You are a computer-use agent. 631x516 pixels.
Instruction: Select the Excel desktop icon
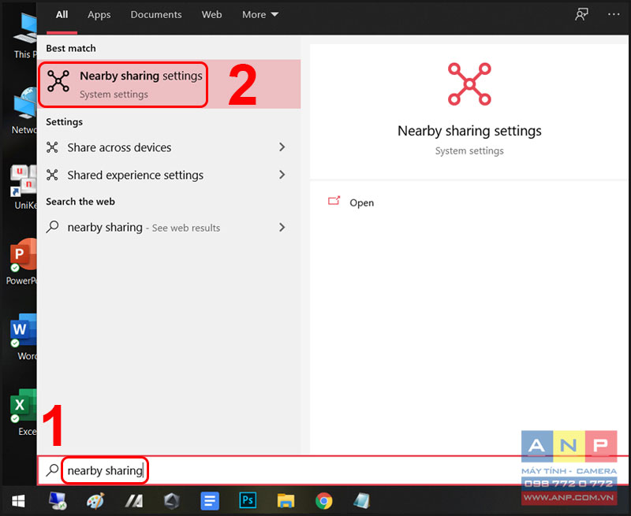[x=24, y=412]
